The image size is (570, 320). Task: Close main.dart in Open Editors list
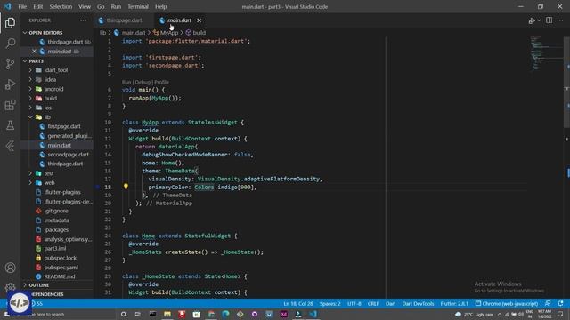coord(34,52)
